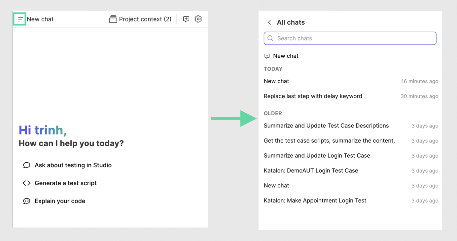Open Katalon: Make Appointment Login Test chat

point(351,201)
